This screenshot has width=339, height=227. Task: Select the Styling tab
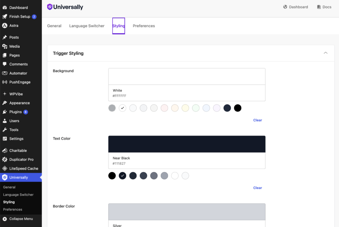(119, 26)
